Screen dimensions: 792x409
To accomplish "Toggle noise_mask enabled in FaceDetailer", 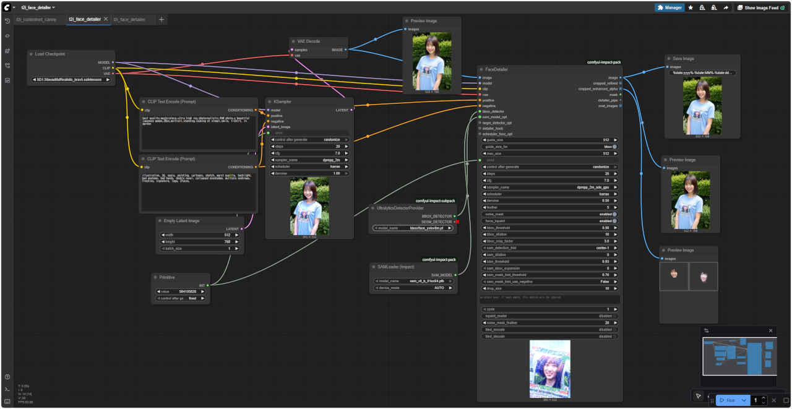I will click(614, 214).
